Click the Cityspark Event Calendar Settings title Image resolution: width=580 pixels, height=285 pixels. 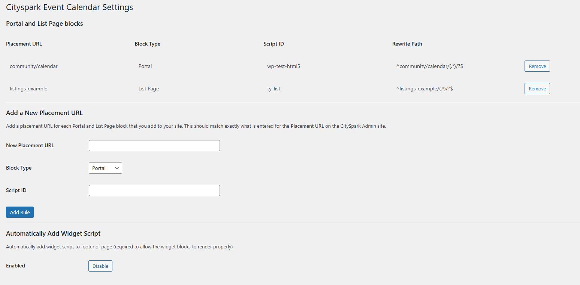[69, 7]
